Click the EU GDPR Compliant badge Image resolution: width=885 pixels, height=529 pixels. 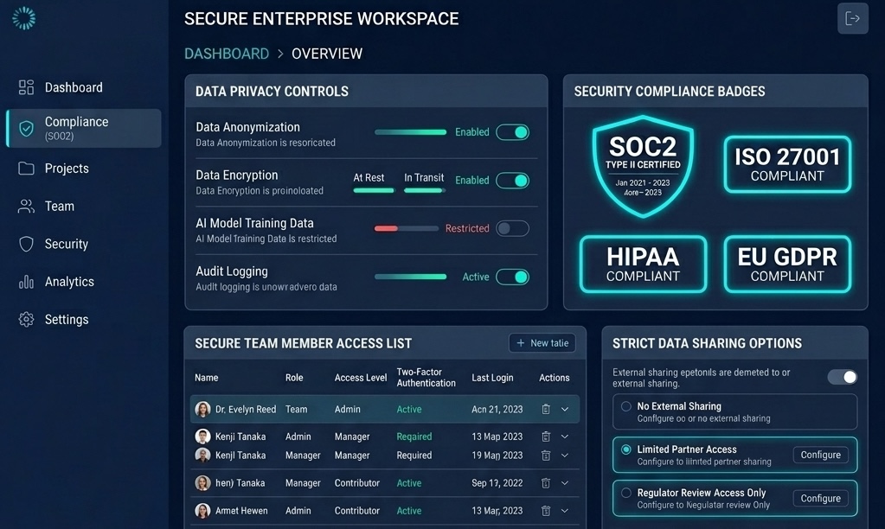point(787,264)
